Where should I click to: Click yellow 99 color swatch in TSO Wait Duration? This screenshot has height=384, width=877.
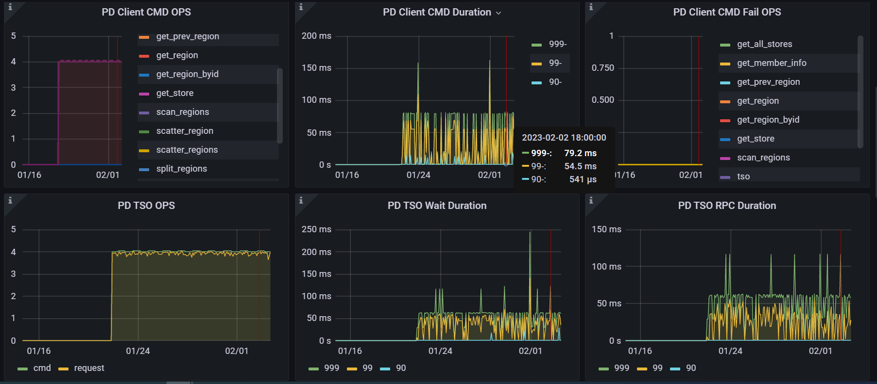[x=352, y=368]
